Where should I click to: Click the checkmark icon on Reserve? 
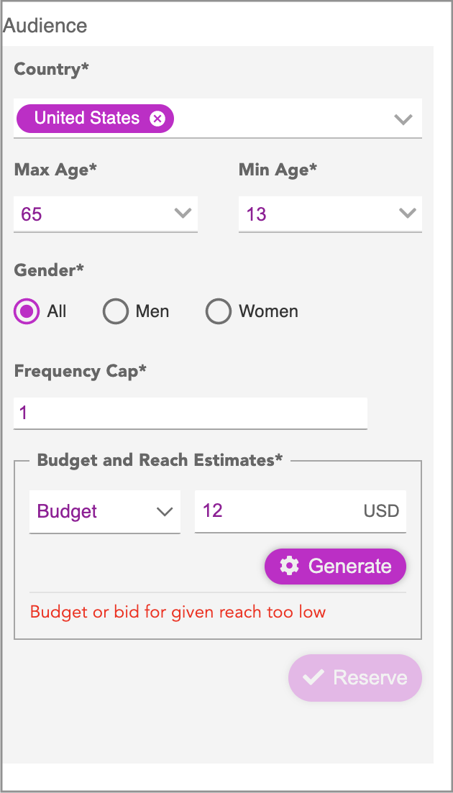313,677
